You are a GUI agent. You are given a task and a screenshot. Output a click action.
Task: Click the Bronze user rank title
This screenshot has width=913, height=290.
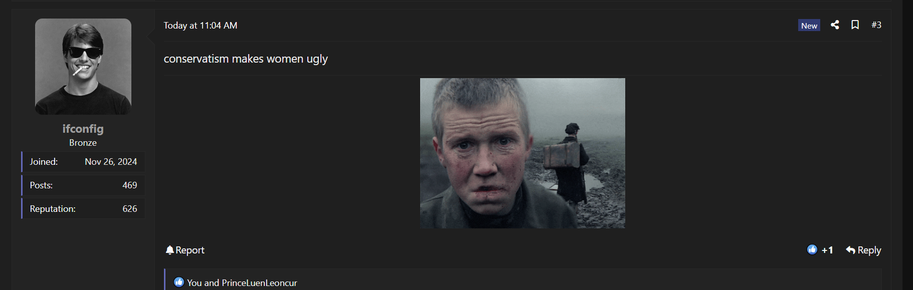(x=83, y=143)
